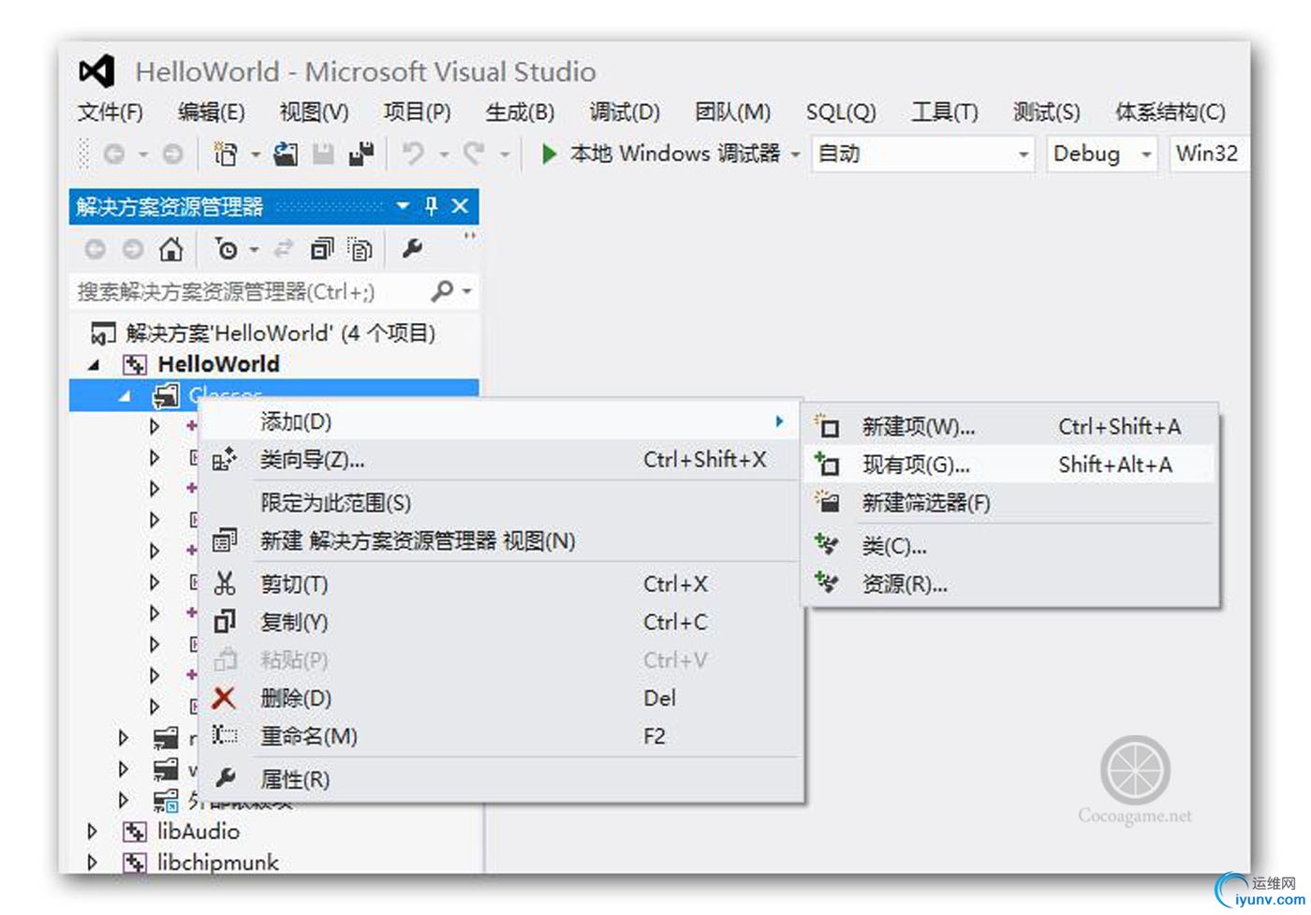
Task: Start the 本地 Windows 调试器 debugger
Action: [662, 154]
